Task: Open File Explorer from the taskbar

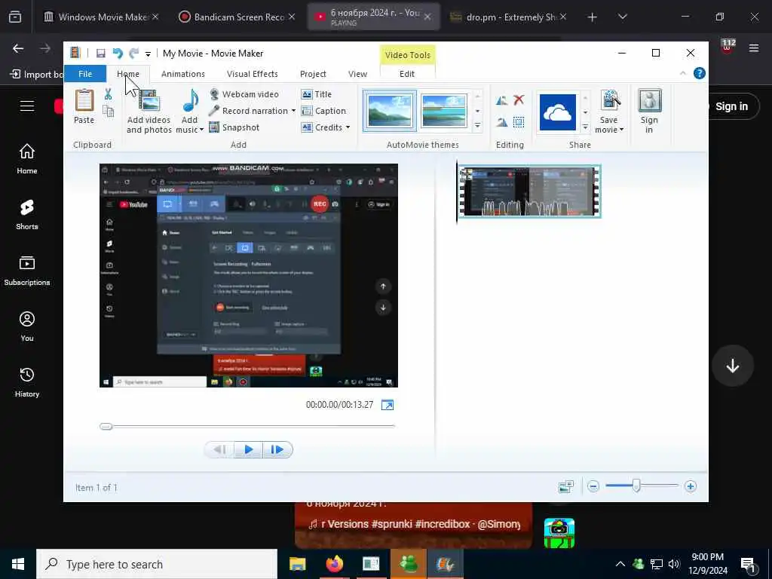Action: coord(297,564)
